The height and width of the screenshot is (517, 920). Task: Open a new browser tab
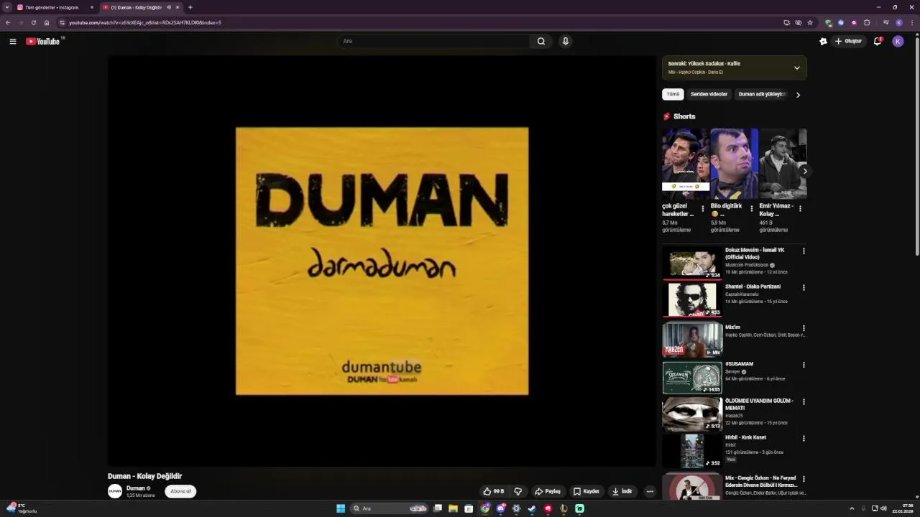click(x=190, y=7)
